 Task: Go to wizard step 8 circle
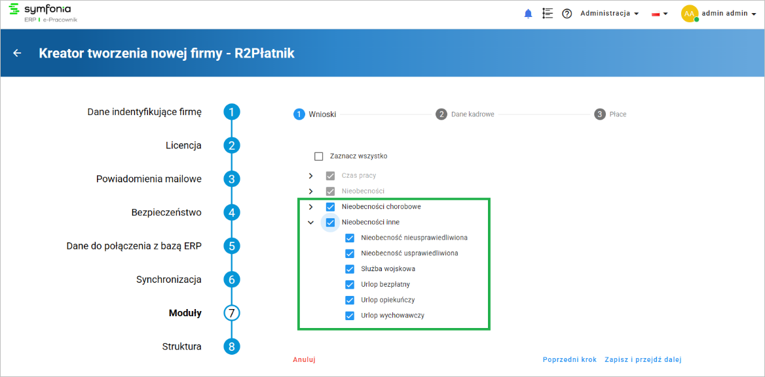click(232, 347)
